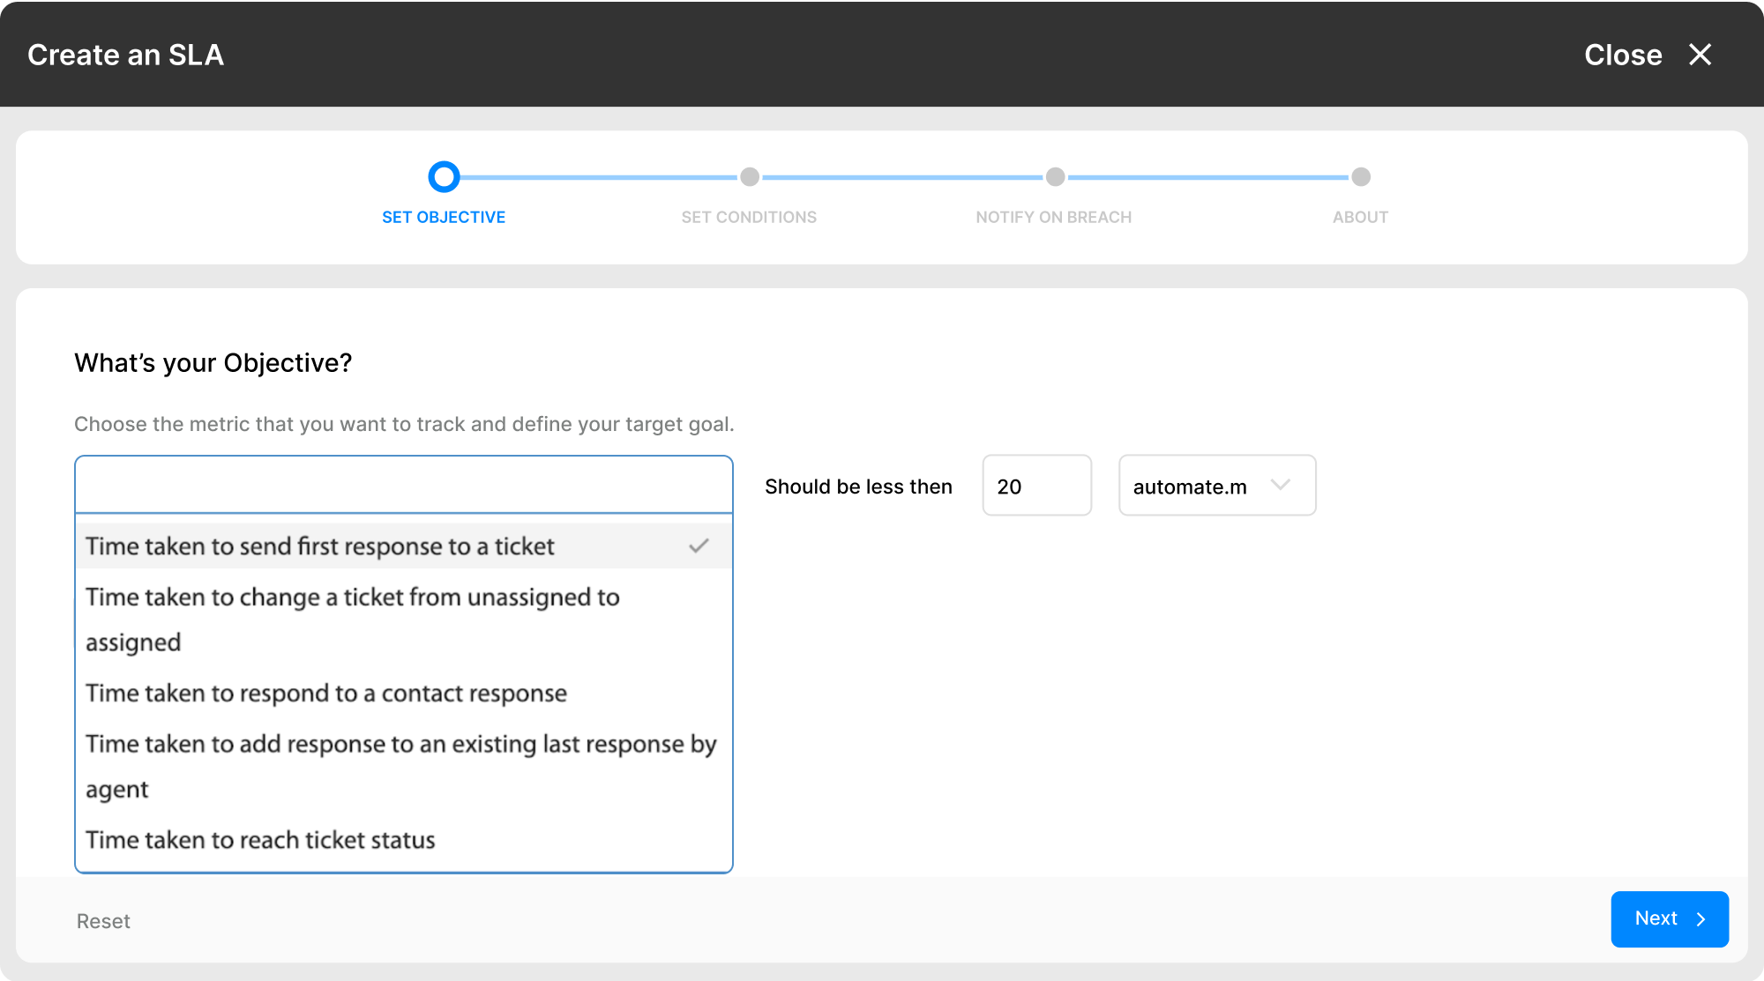This screenshot has height=981, width=1764.
Task: Click the Close X icon
Action: (x=1700, y=53)
